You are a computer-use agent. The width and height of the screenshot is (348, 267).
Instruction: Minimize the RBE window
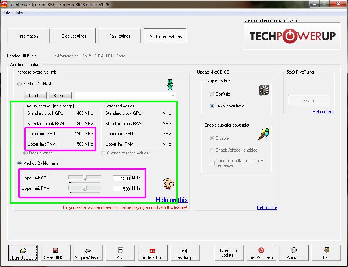click(315, 4)
